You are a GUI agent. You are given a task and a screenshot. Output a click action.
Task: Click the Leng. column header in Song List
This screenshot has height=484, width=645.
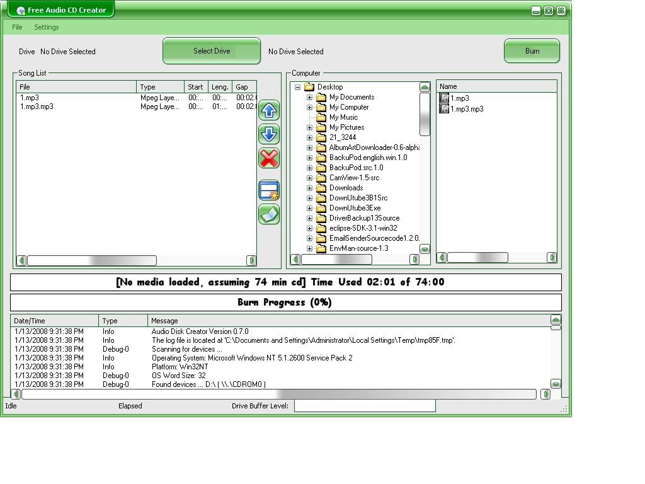[220, 87]
